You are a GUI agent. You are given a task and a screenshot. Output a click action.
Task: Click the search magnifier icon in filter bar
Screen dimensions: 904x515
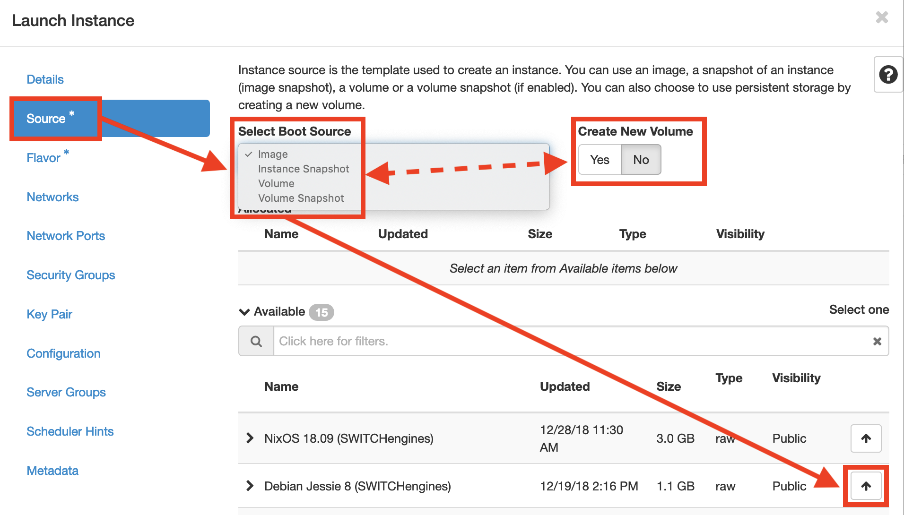click(256, 341)
